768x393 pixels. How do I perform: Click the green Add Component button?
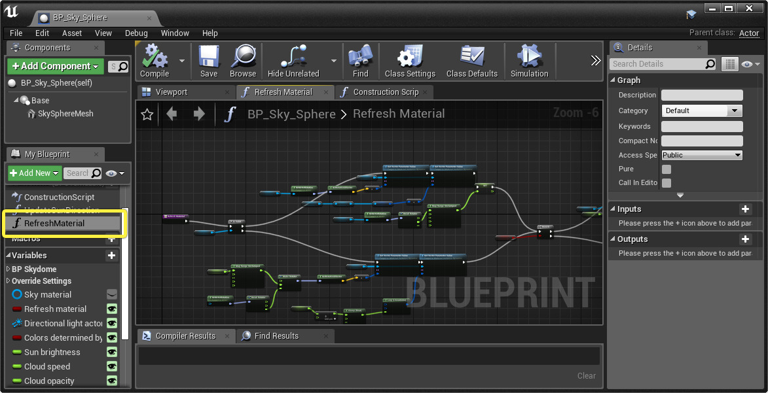[x=55, y=66]
